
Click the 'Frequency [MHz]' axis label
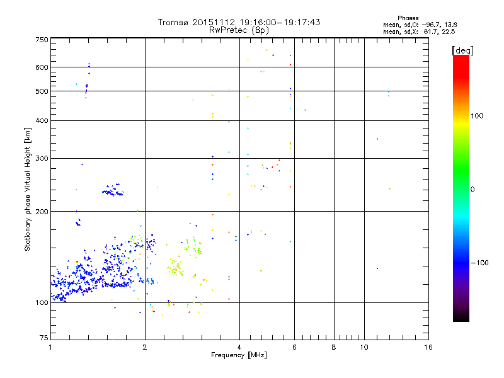pos(239,355)
